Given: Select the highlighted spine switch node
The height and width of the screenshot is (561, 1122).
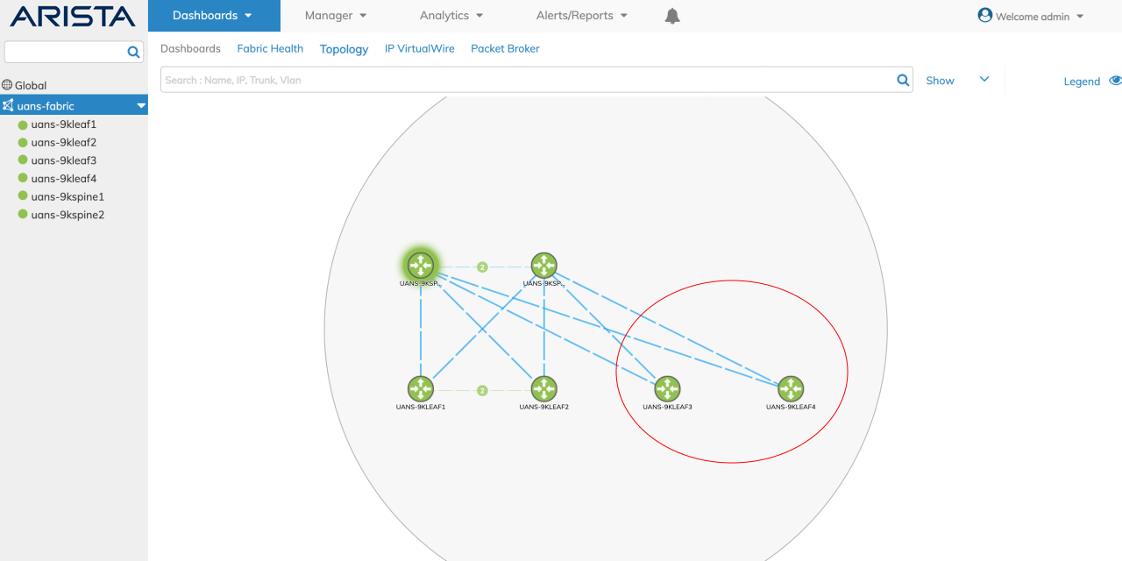Looking at the screenshot, I should [421, 265].
